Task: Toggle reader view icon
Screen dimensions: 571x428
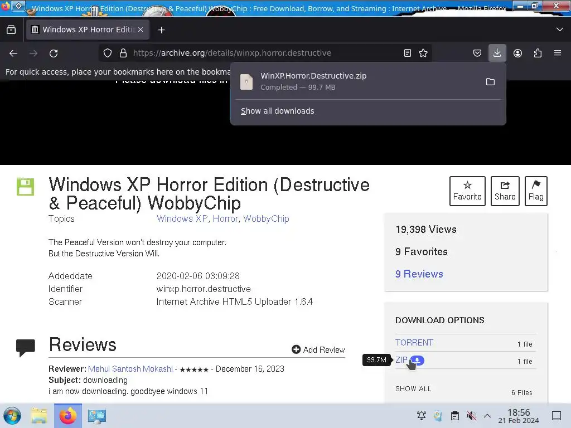Action: pos(408,53)
